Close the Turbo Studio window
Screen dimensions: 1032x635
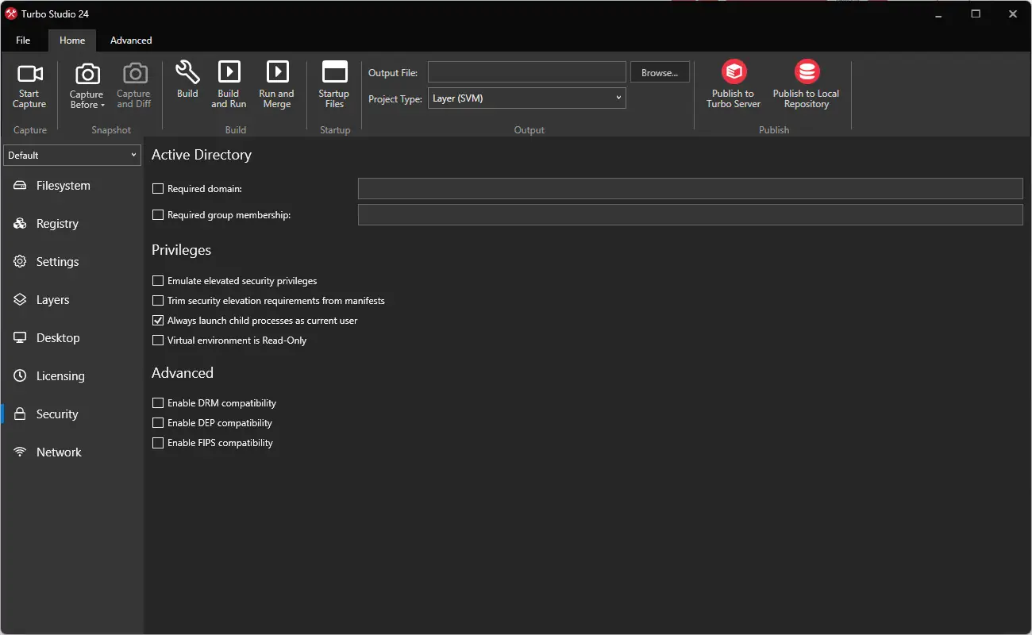tap(1013, 13)
